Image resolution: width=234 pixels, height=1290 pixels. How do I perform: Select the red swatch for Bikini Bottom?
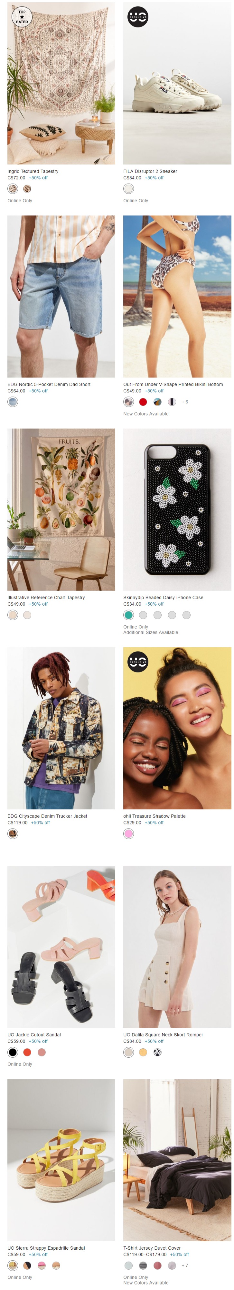[143, 402]
